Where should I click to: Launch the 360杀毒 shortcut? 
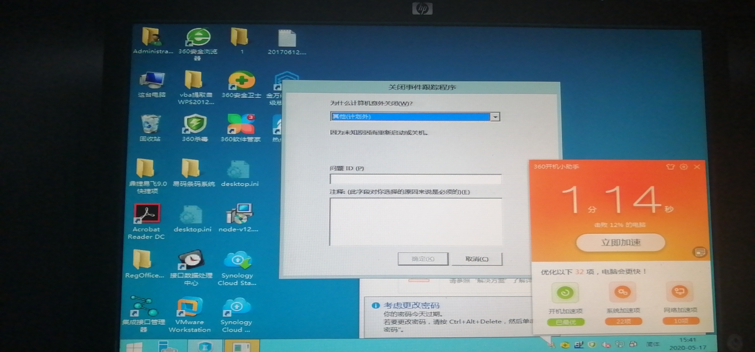[x=195, y=128]
